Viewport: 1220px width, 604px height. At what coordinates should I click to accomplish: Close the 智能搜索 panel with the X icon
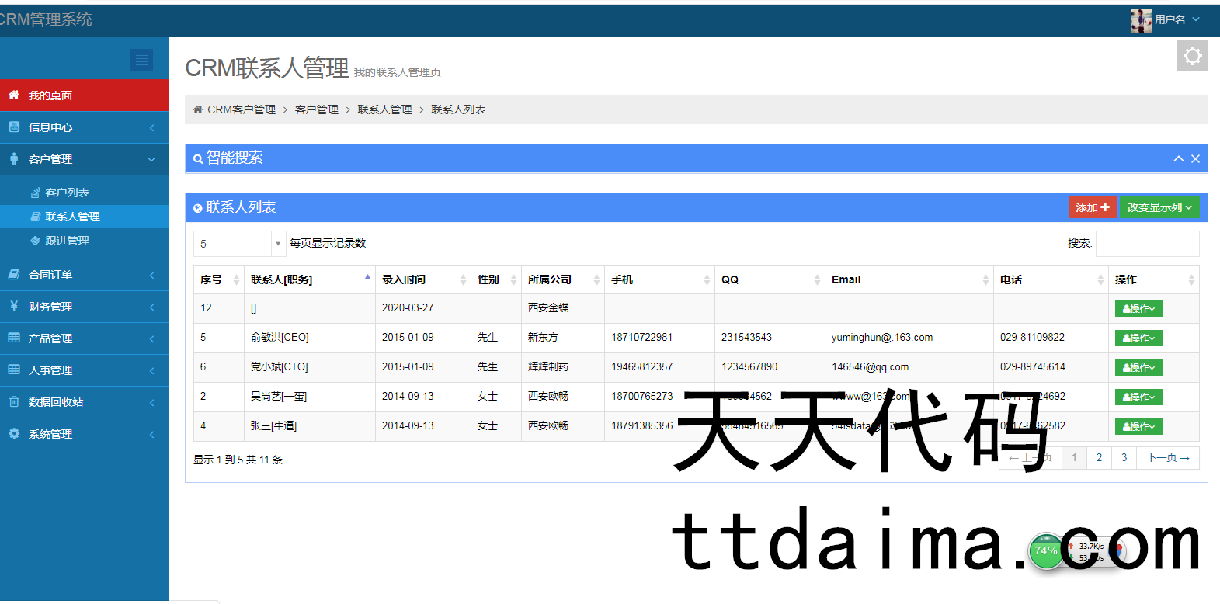(1195, 158)
